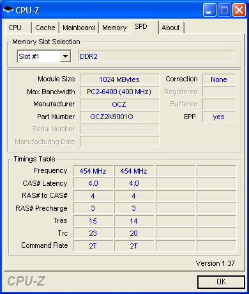Click the OK button
Viewport: 249px width, 294px height.
[x=221, y=282]
